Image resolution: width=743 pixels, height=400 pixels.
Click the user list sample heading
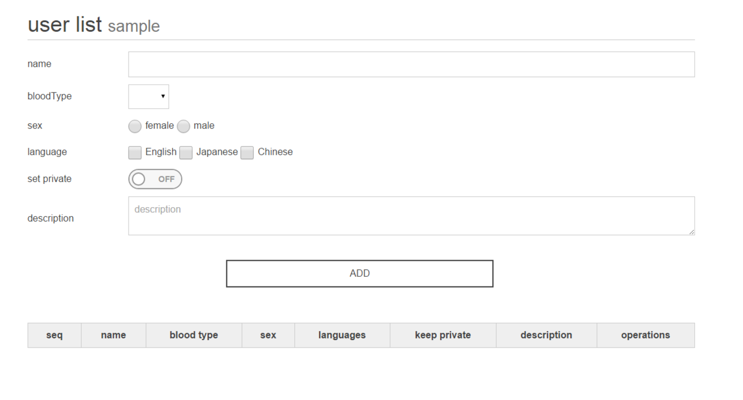tap(94, 25)
